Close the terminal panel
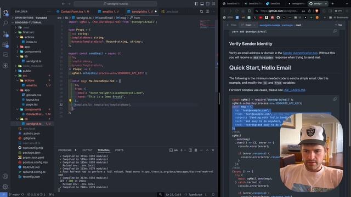Screen dimensions: 351x197 (213, 150)
